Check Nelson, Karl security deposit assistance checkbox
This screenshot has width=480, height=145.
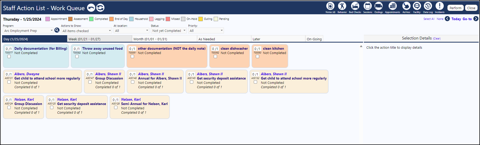52,108
